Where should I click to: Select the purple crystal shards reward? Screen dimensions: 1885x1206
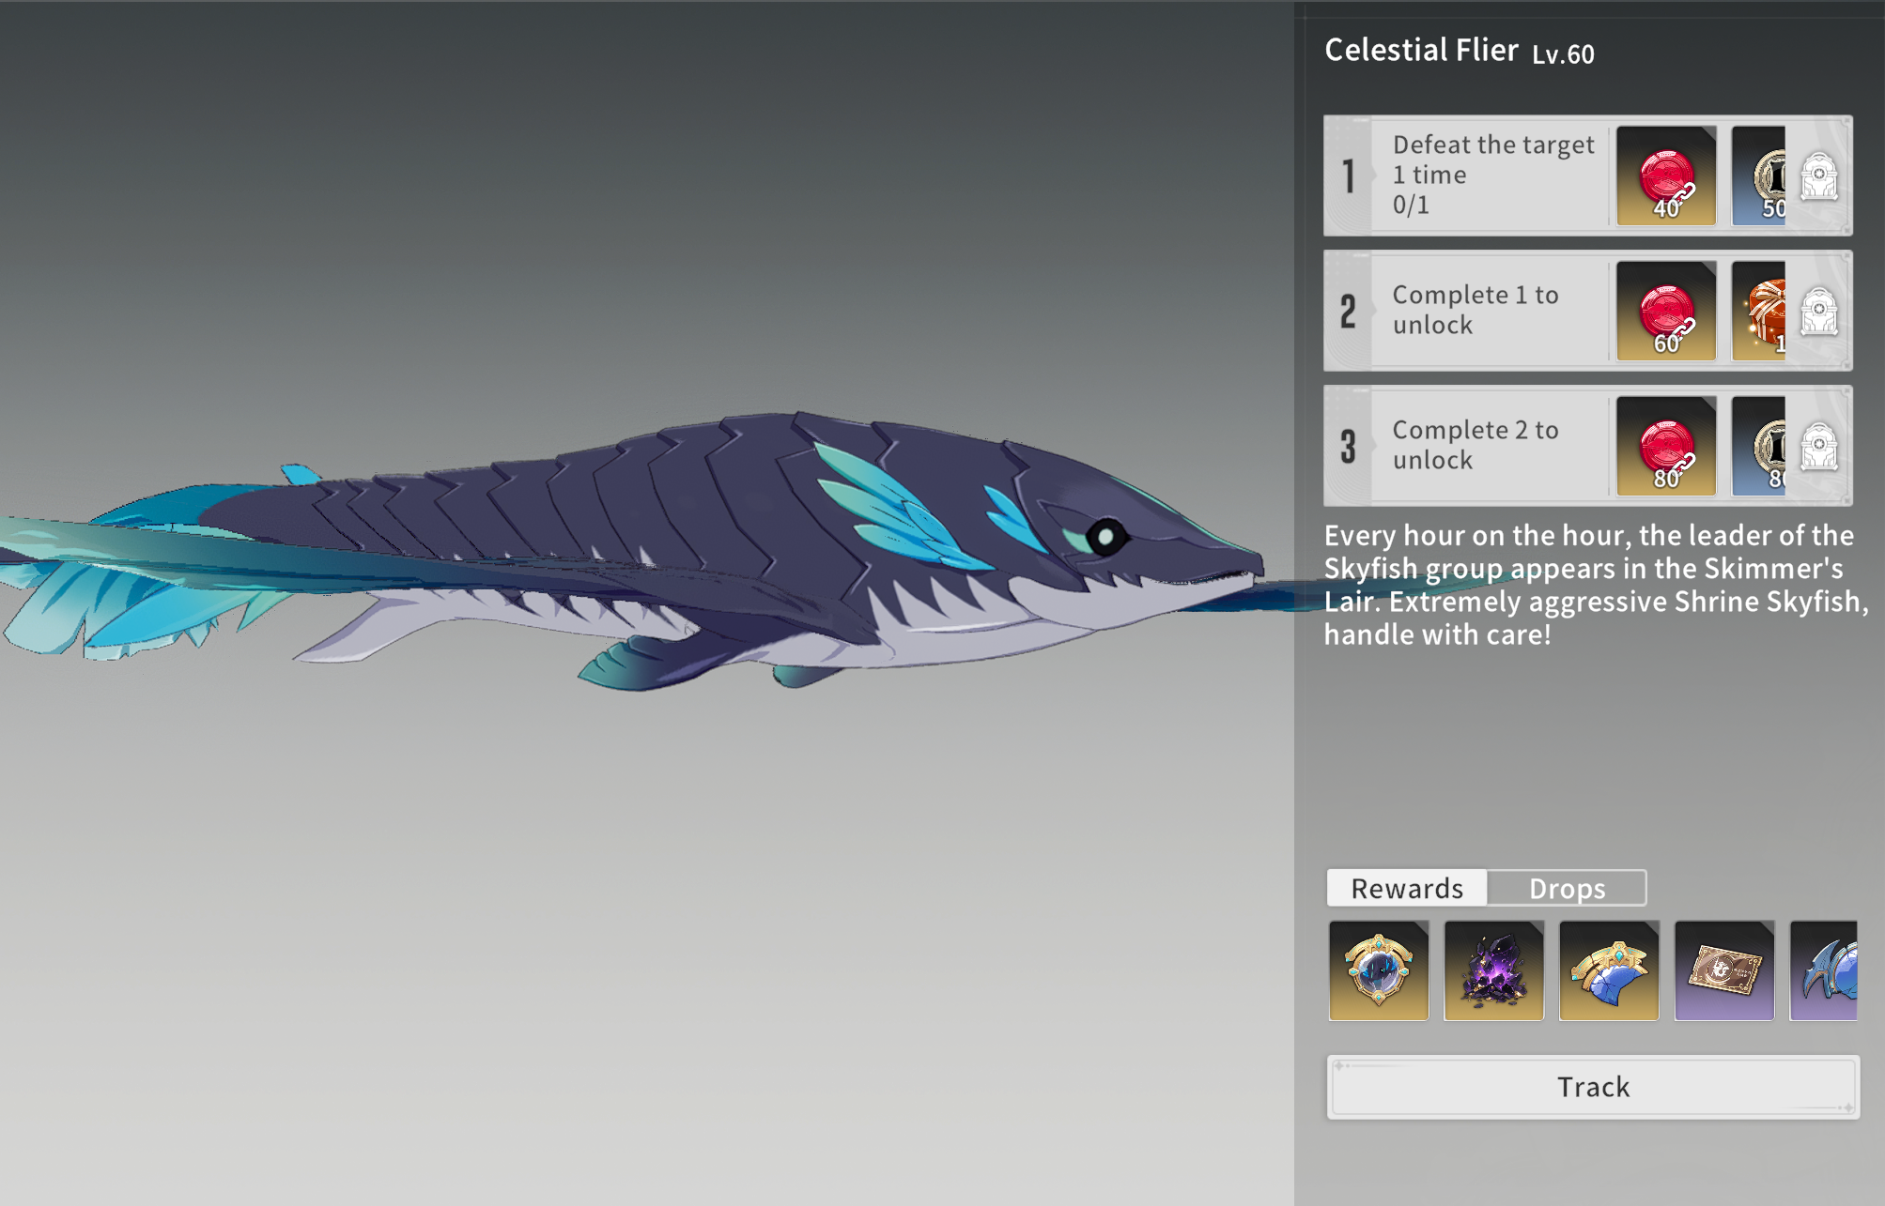[1493, 969]
